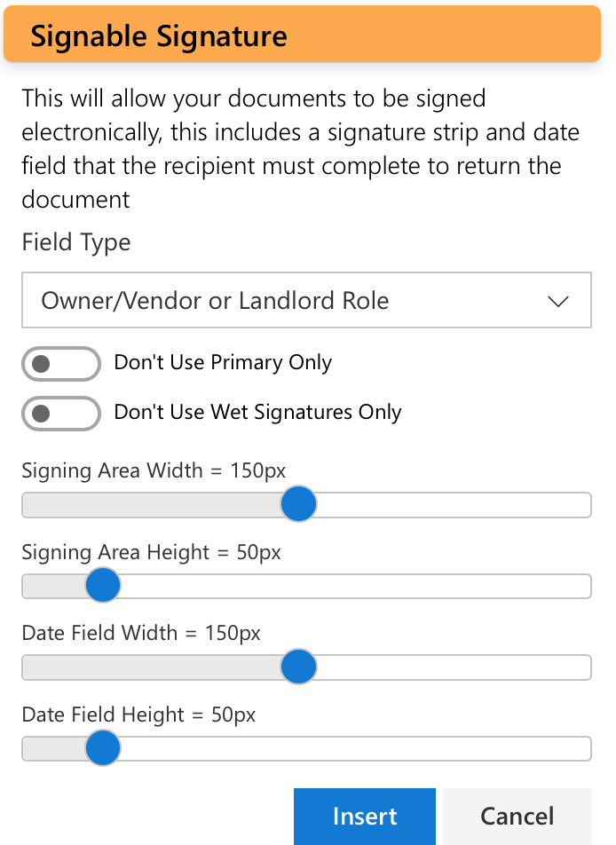Viewport: 616px width, 845px height.
Task: Click the Date Field Height slider handle
Action: point(103,748)
